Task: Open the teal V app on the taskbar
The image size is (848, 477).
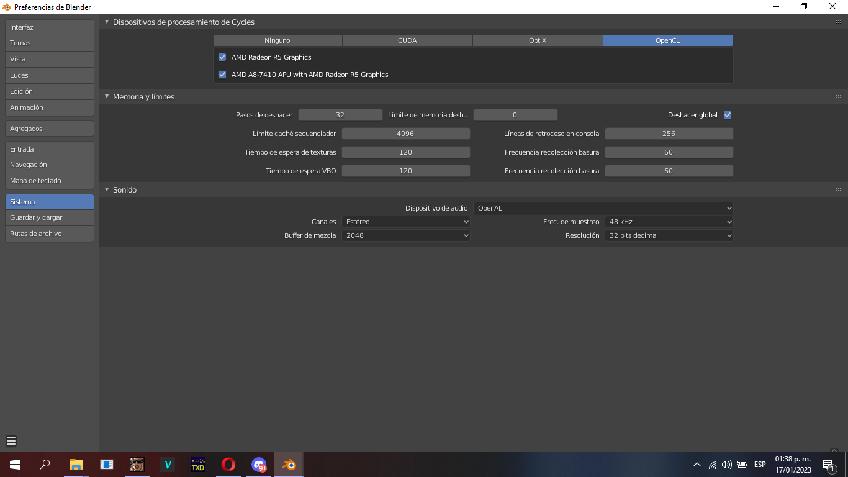Action: coord(168,465)
